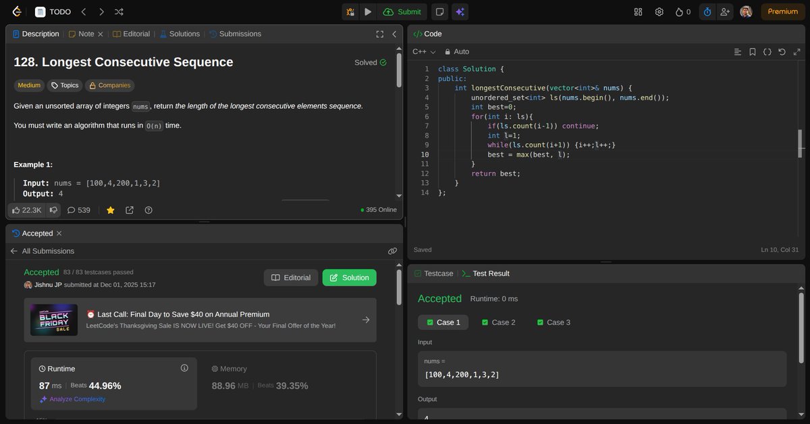Click the nums input value field
810x424 pixels.
602,369
